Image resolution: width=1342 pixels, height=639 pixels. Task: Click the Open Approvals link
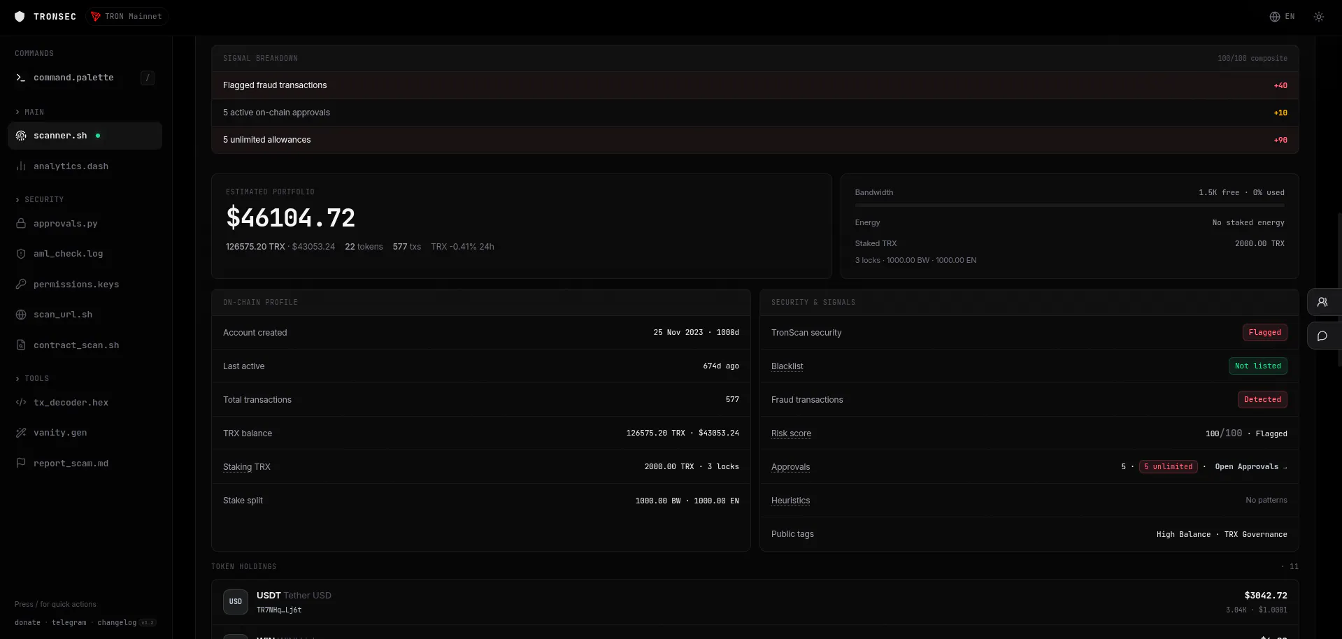coord(1251,467)
